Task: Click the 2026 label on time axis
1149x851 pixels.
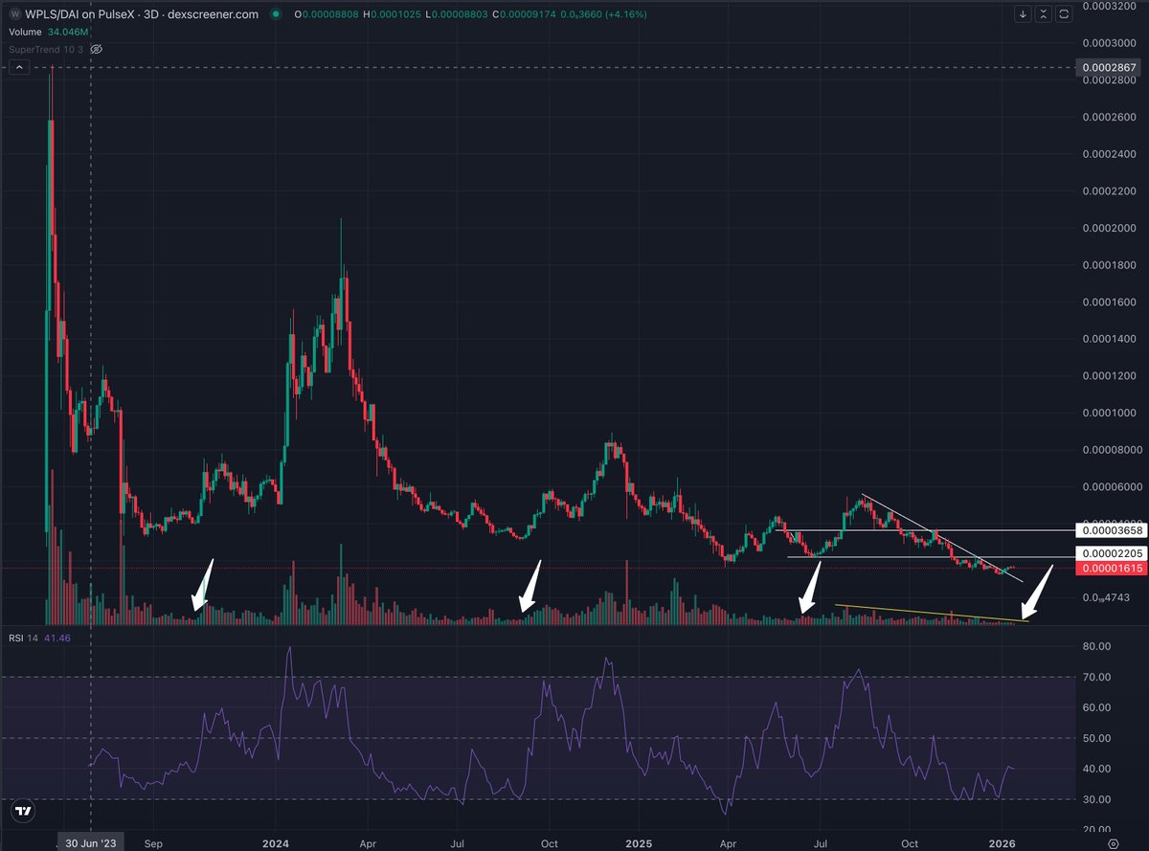Action: click(x=1001, y=843)
